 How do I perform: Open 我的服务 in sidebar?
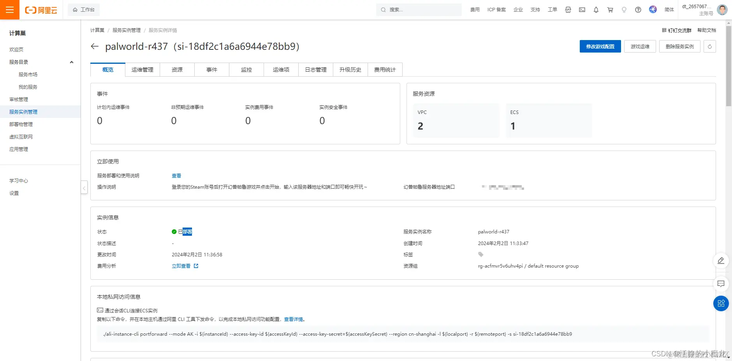[x=28, y=87]
